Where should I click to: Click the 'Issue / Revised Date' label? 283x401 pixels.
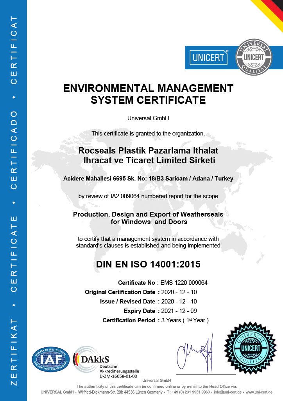click(127, 302)
